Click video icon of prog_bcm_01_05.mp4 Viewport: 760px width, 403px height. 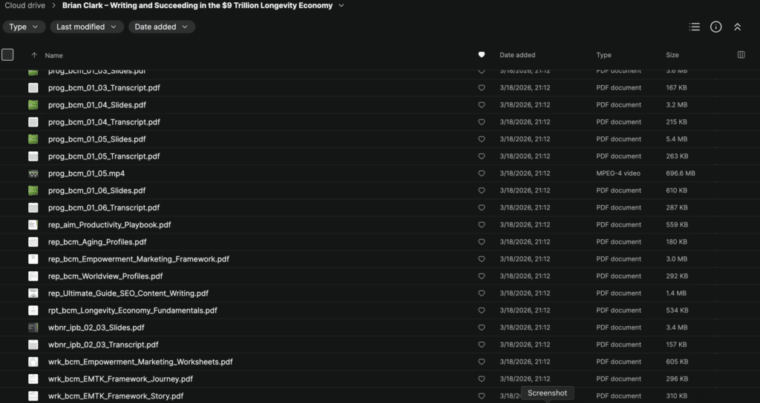(33, 173)
